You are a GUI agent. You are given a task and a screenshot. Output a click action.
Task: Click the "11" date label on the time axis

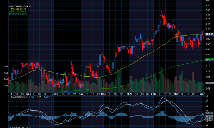pyautogui.click(x=11, y=94)
